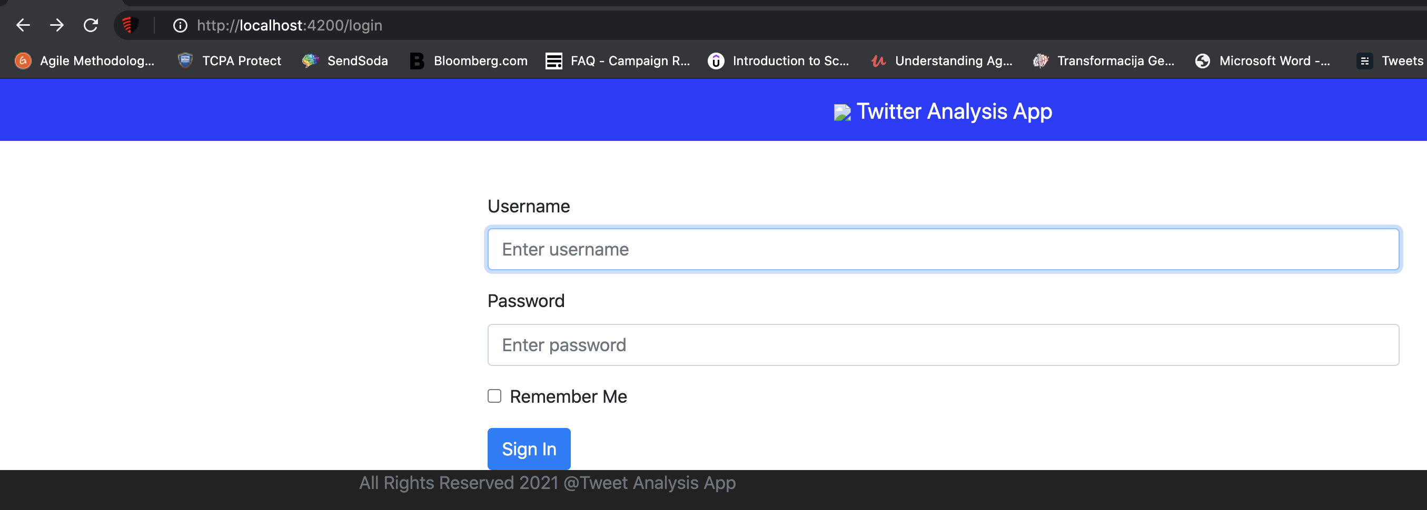Open the Understanding Ag... bookmark
Viewport: 1427px width, 510px height.
(x=942, y=61)
